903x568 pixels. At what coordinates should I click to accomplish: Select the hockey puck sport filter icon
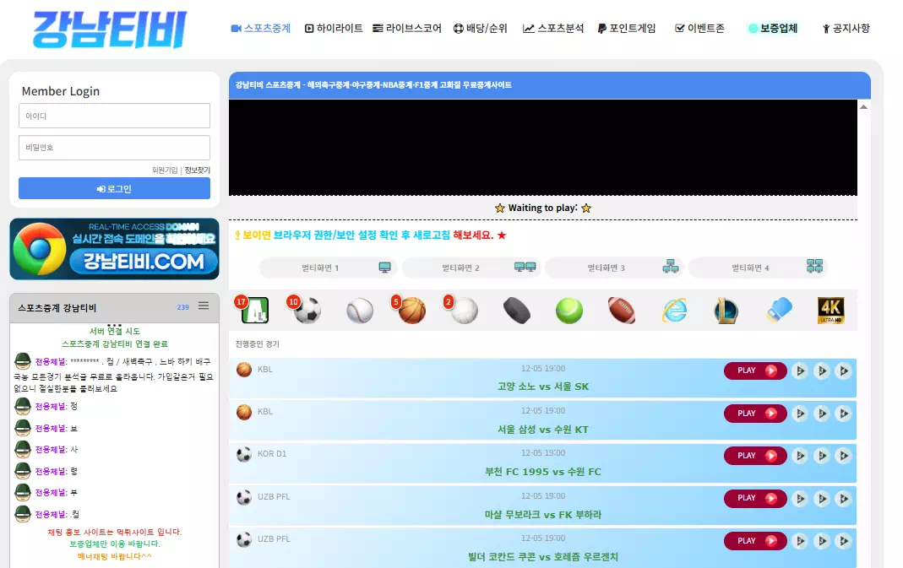click(517, 311)
